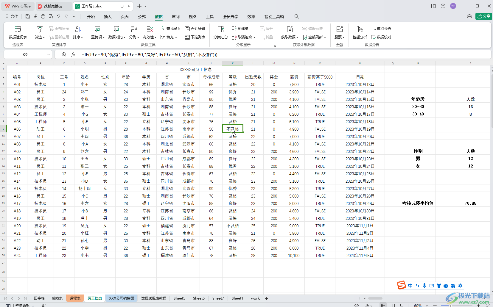Add a new sheet with plus icon
The width and height of the screenshot is (493, 307).
coord(267,299)
